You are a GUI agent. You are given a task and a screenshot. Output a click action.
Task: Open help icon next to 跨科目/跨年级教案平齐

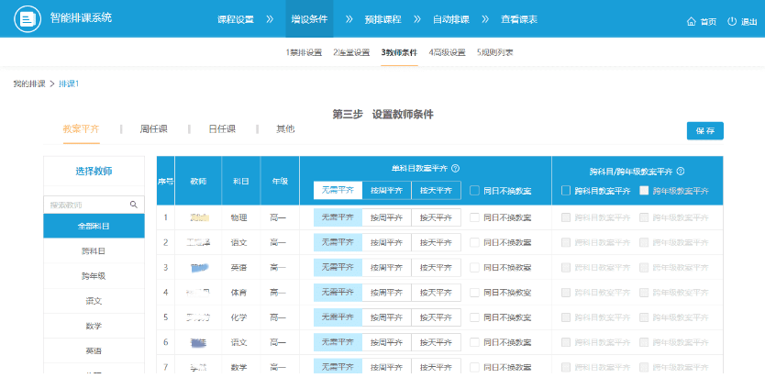tap(681, 172)
